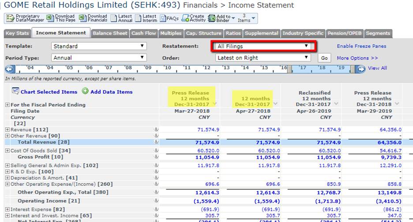This screenshot has height=222, width=413.
Task: Expand Cost Of Goods Sold [34] row
Action: click(8, 151)
